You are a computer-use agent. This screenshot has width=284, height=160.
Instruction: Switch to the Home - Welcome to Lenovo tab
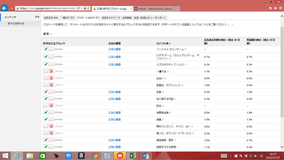(x=154, y=9)
